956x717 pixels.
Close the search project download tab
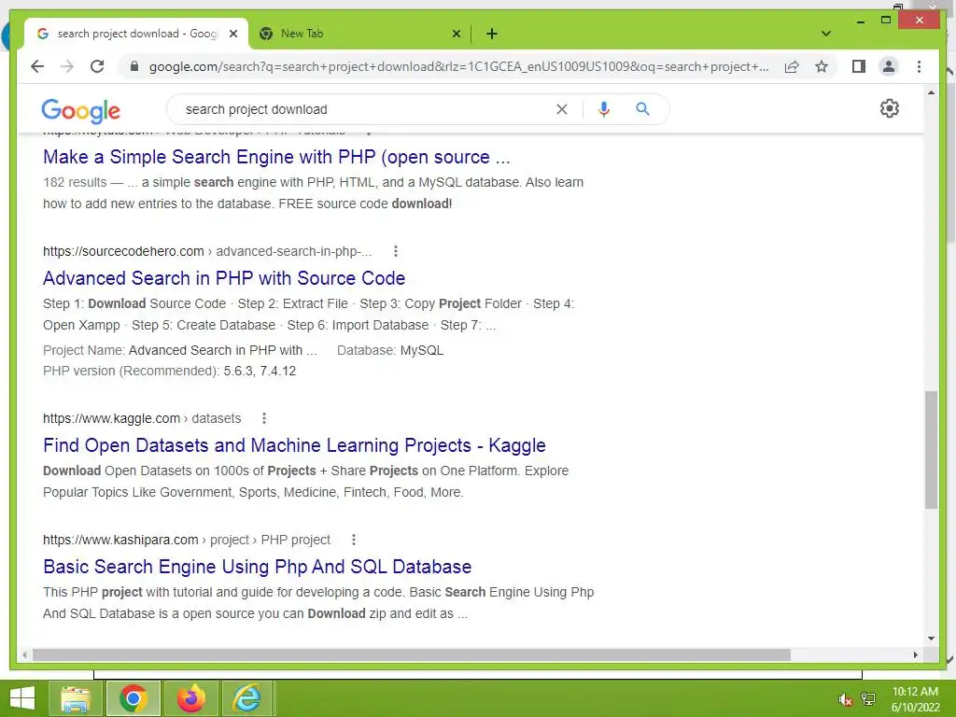pos(232,34)
